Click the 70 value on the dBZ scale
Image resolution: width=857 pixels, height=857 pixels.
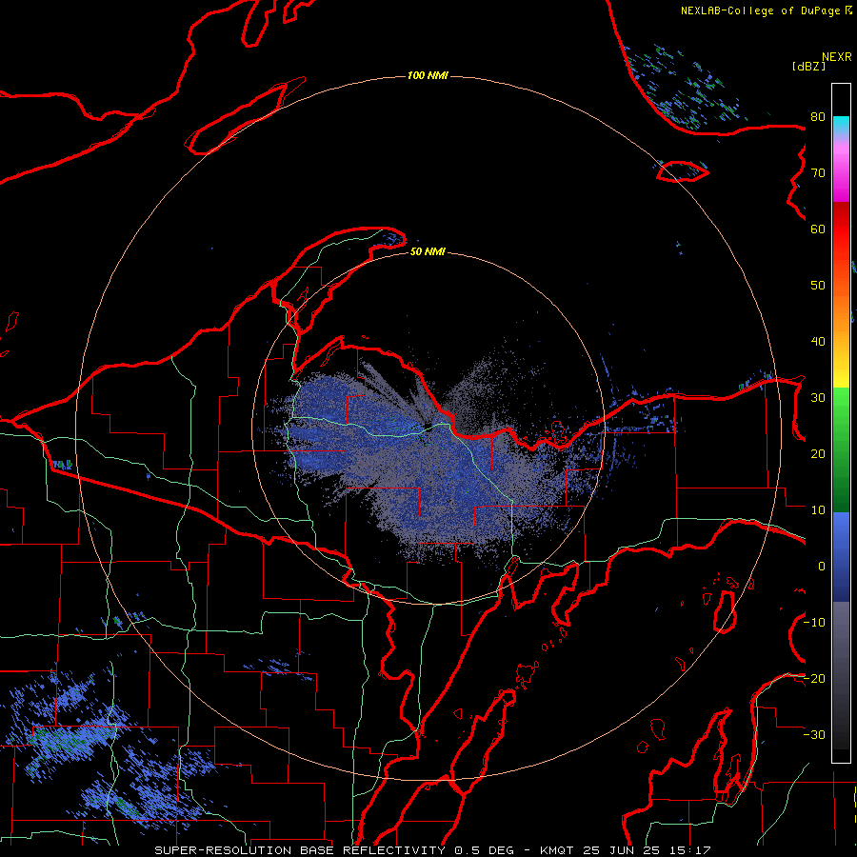click(818, 172)
